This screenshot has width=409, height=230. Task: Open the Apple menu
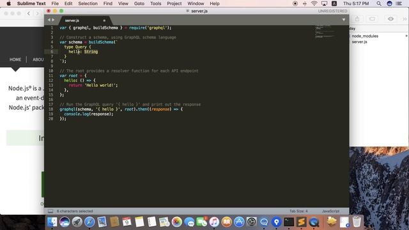[x=8, y=3]
